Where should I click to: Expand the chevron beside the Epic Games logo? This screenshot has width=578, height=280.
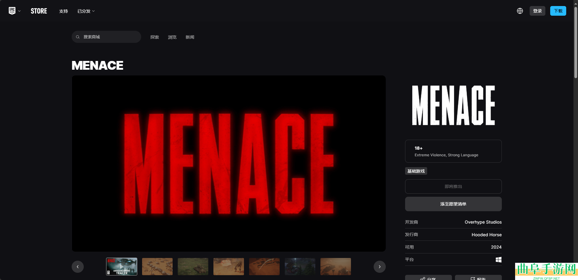19,11
